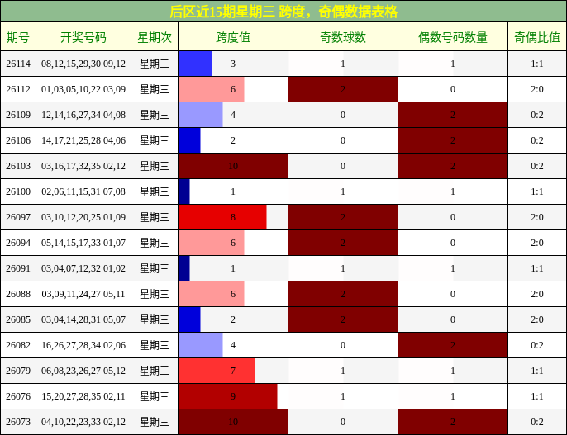Click winning numbers 03,04,14,28,31 05,07
Image resolution: width=567 pixels, height=435 pixels.
point(83,319)
